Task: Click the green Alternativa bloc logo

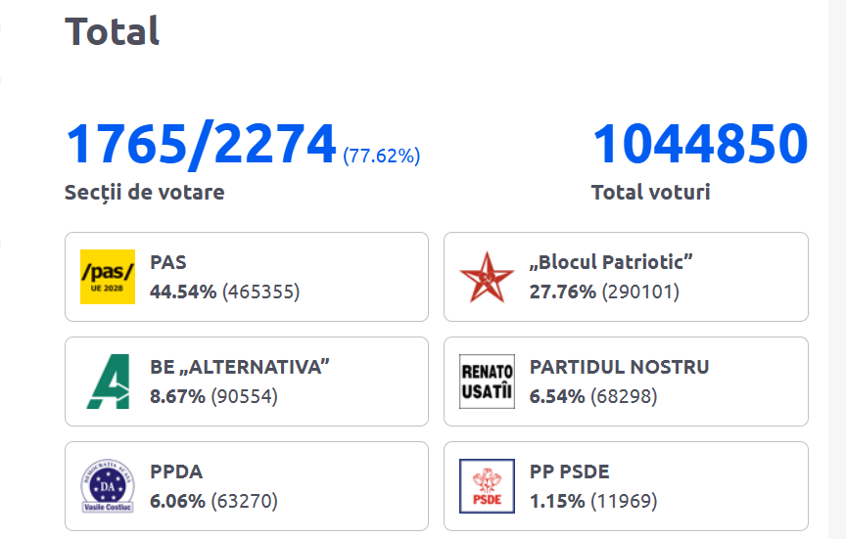Action: click(108, 382)
